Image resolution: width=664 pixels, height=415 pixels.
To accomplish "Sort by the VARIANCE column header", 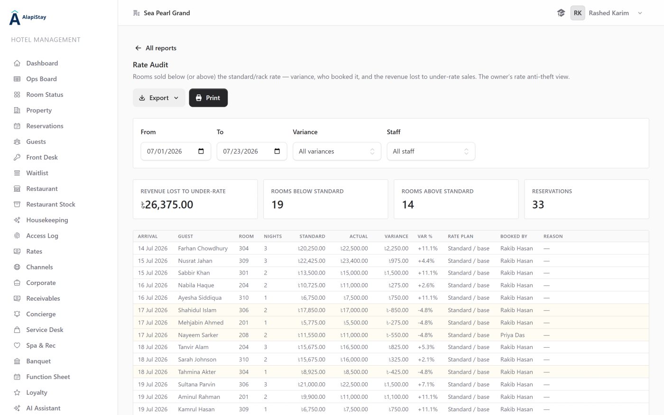I will 397,236.
